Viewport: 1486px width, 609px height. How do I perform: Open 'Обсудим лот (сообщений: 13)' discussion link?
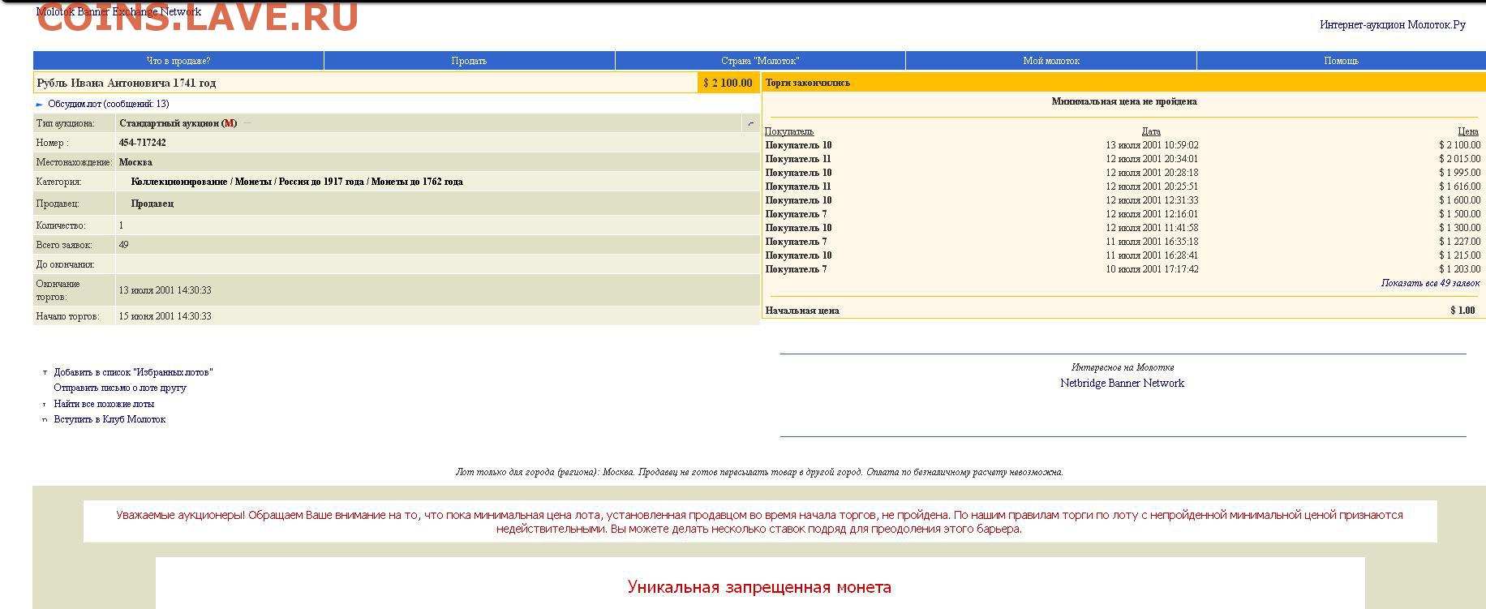click(x=109, y=104)
